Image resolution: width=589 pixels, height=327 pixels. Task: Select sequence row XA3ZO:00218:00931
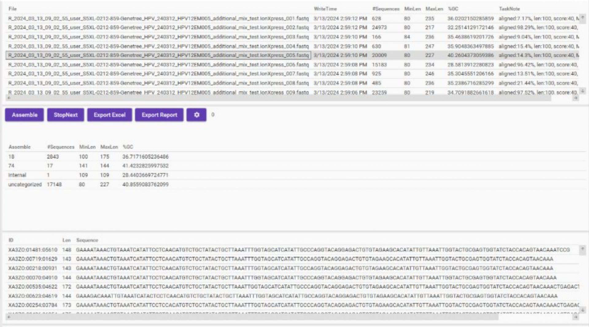[x=292, y=268]
